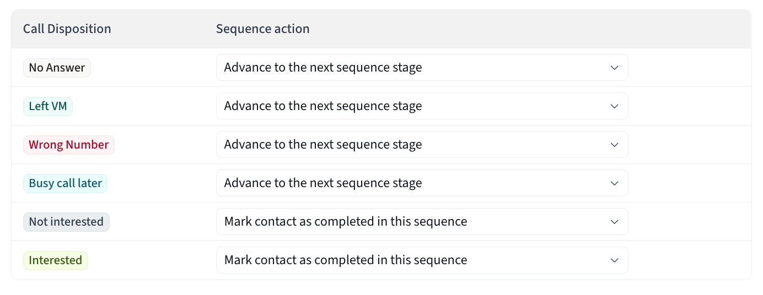Open the Not interested sequence action dropdown
763x295 pixels.
point(422,222)
